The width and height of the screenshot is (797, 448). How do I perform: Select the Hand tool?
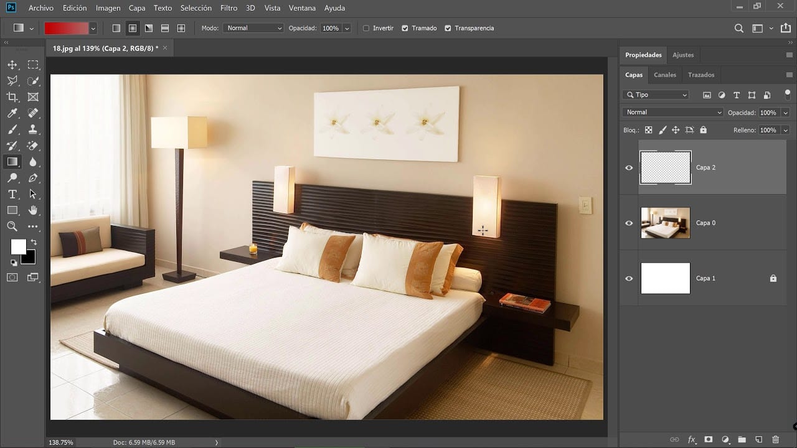(33, 210)
